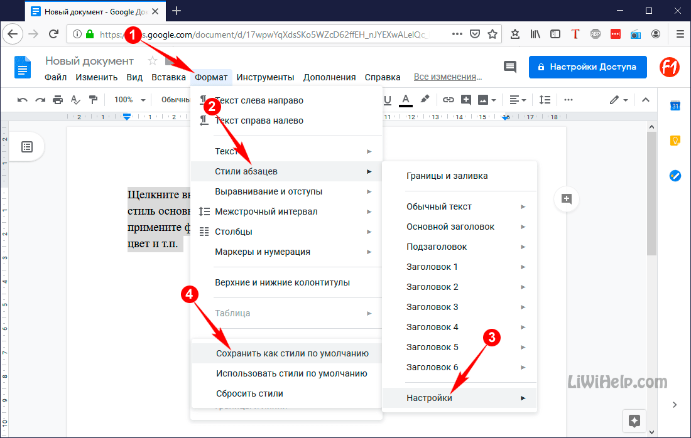Show the document outline icon
This screenshot has height=438, width=691.
coord(27,147)
